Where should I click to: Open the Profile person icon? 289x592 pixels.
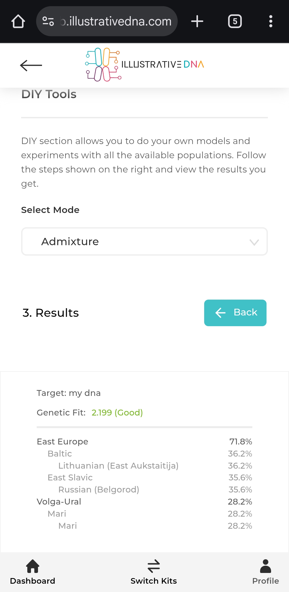265,566
